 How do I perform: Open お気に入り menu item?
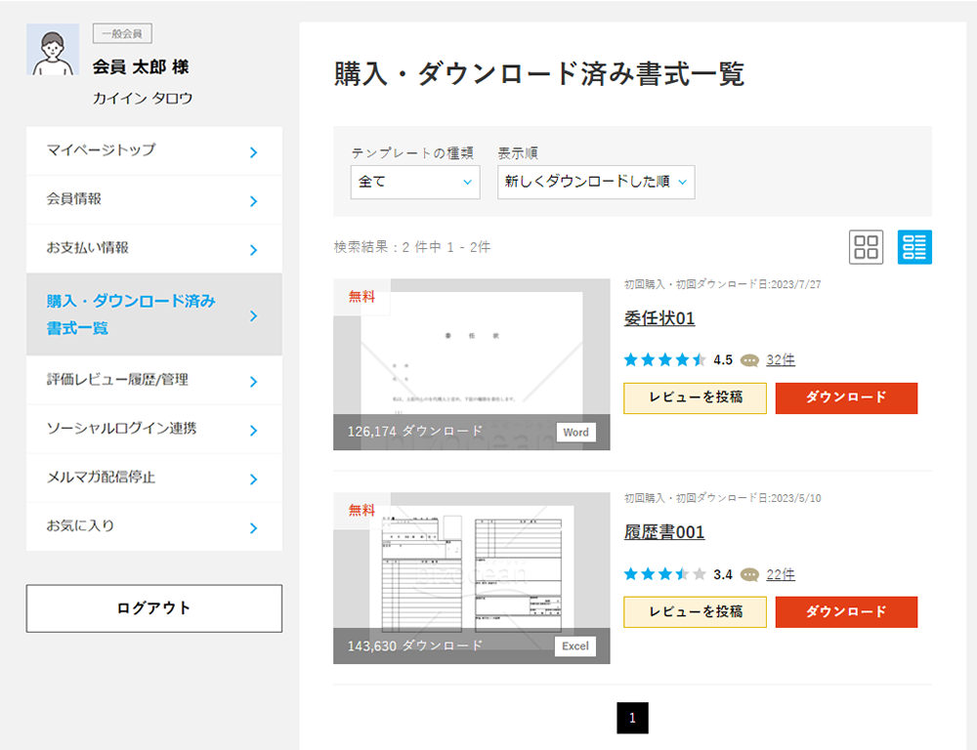pyautogui.click(x=154, y=526)
